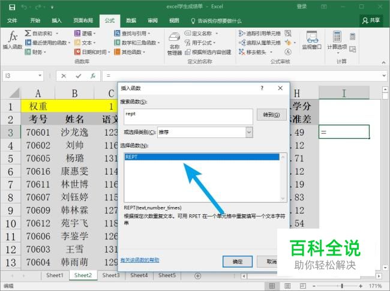Switch to Normal view in status bar
Screen dimensions: 390x291
click(x=272, y=286)
